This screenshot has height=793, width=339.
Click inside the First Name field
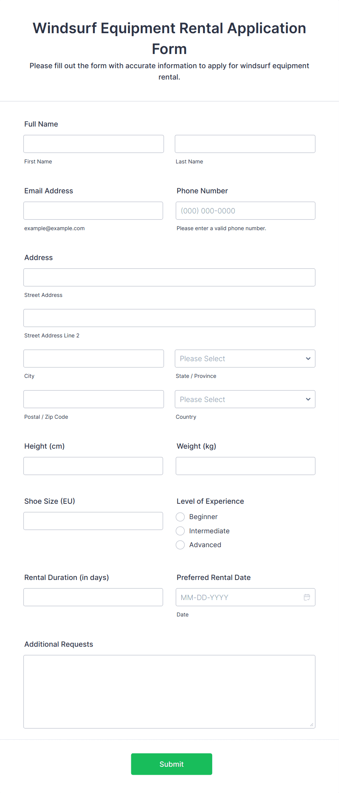[93, 144]
